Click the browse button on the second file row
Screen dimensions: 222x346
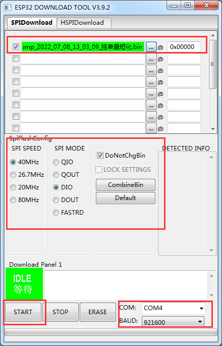coord(151,59)
